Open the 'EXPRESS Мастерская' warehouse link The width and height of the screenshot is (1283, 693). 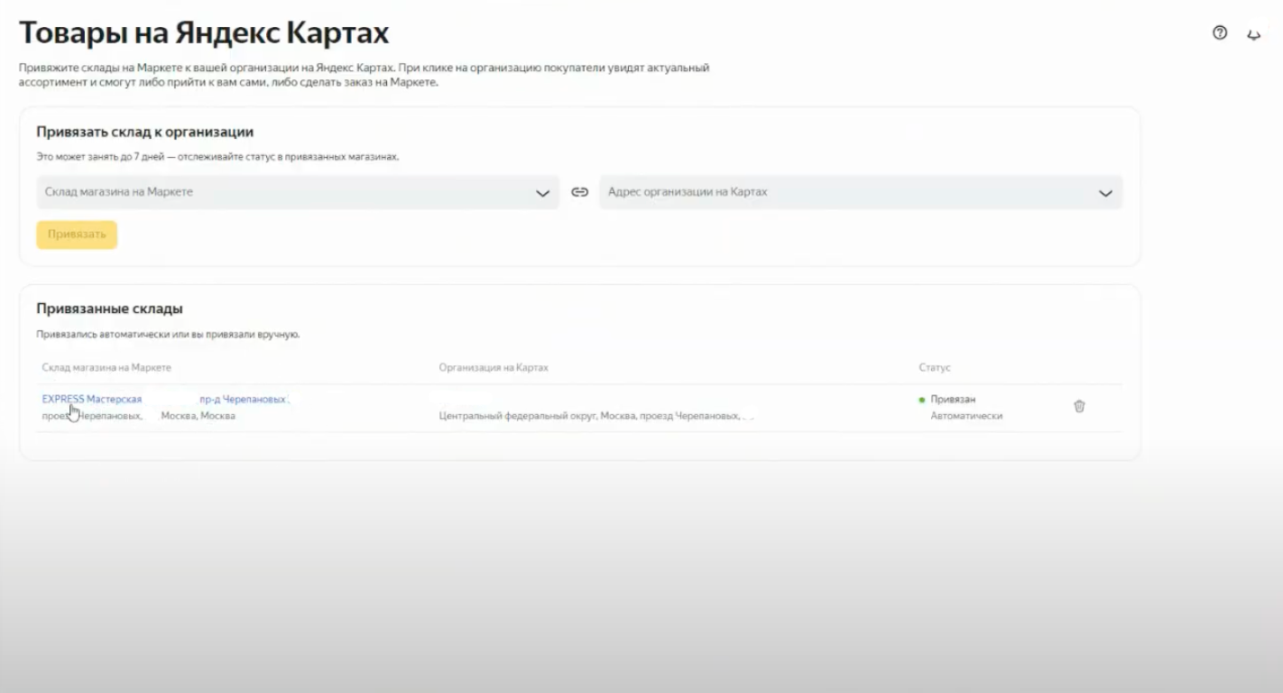(92, 399)
